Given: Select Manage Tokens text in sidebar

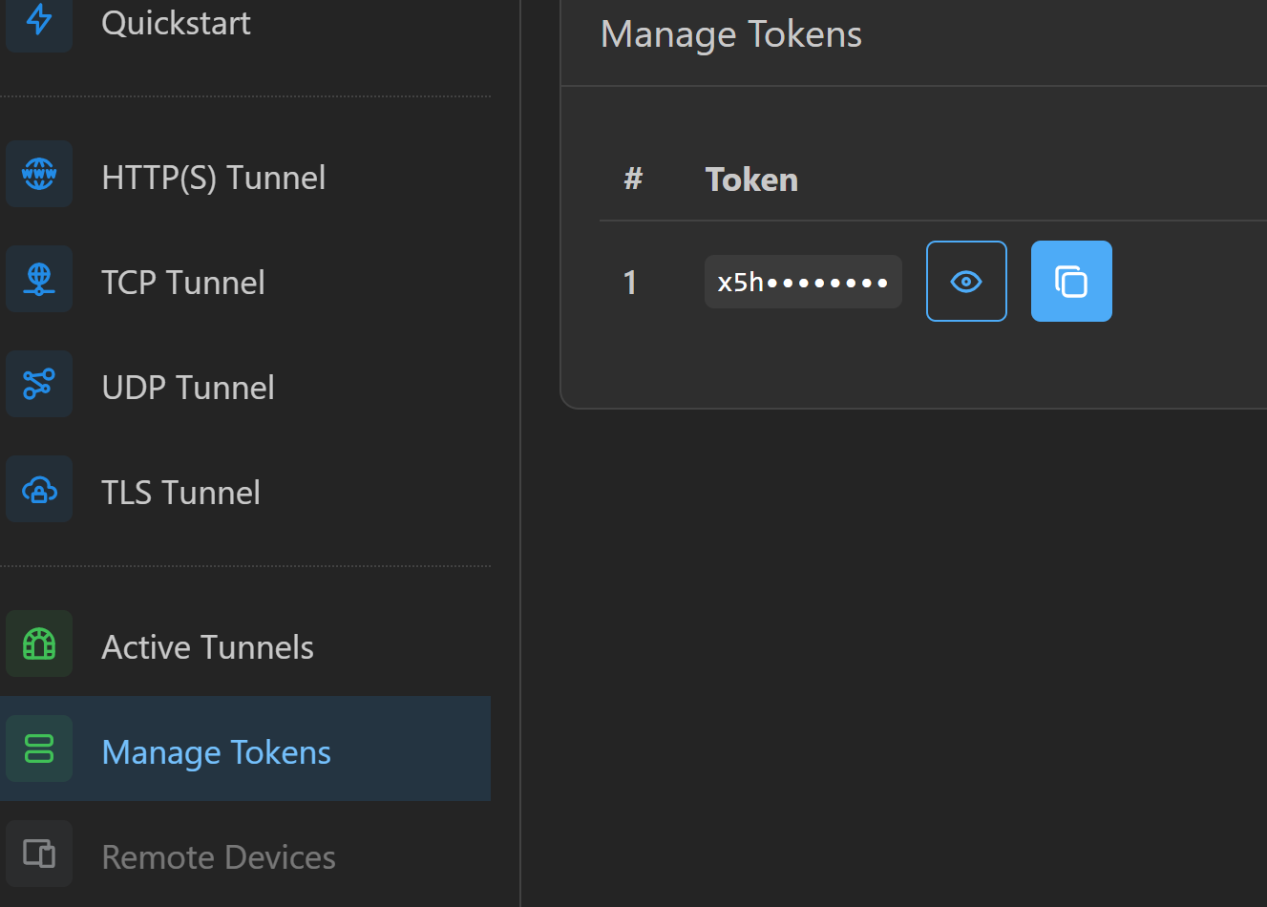Looking at the screenshot, I should click(216, 752).
